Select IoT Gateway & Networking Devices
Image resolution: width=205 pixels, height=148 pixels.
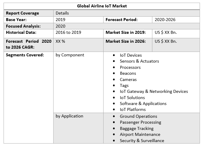click(154, 91)
